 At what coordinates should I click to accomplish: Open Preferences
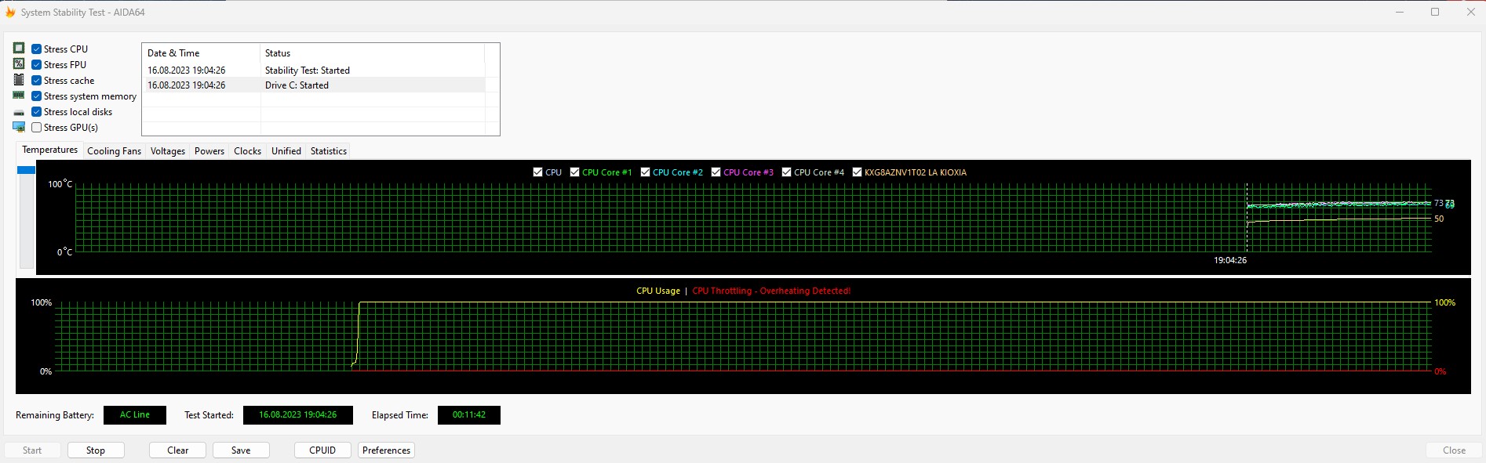click(x=387, y=450)
